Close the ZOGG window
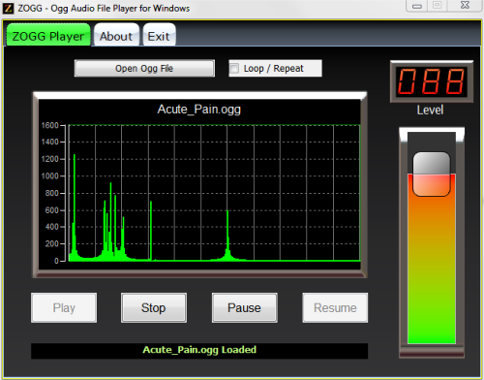The height and width of the screenshot is (380, 484). (x=465, y=5)
